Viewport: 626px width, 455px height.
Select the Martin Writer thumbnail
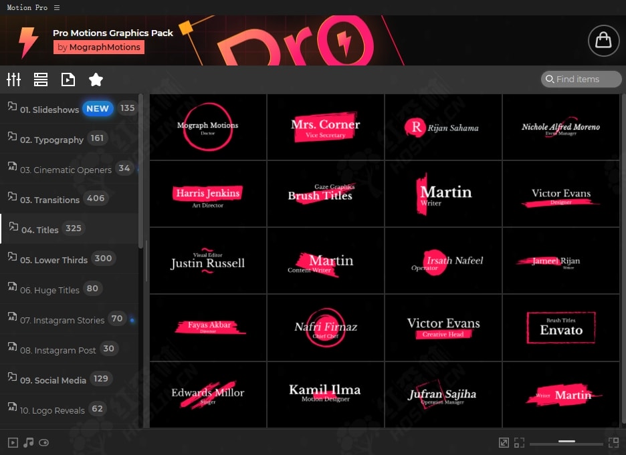pyautogui.click(x=443, y=194)
